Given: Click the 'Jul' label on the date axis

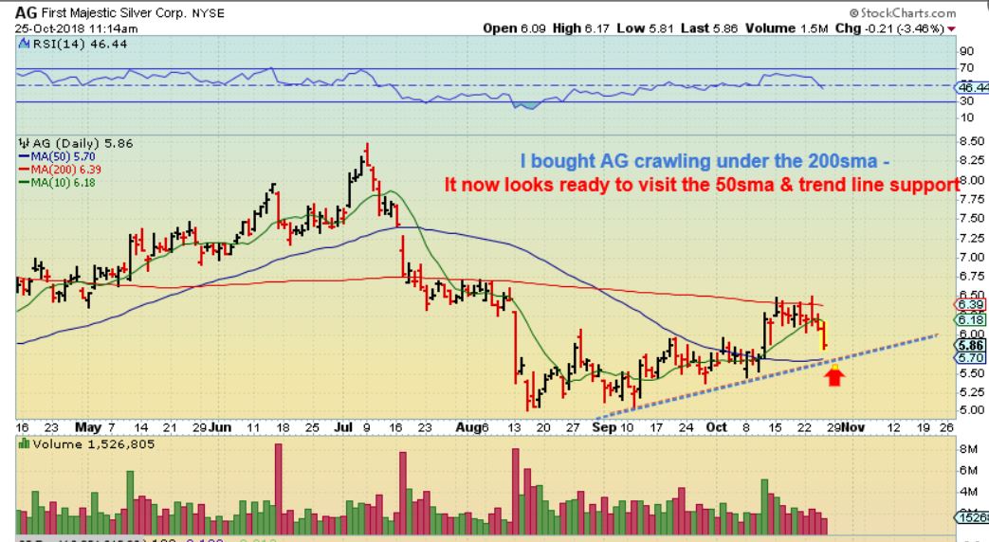Looking at the screenshot, I should (x=342, y=427).
